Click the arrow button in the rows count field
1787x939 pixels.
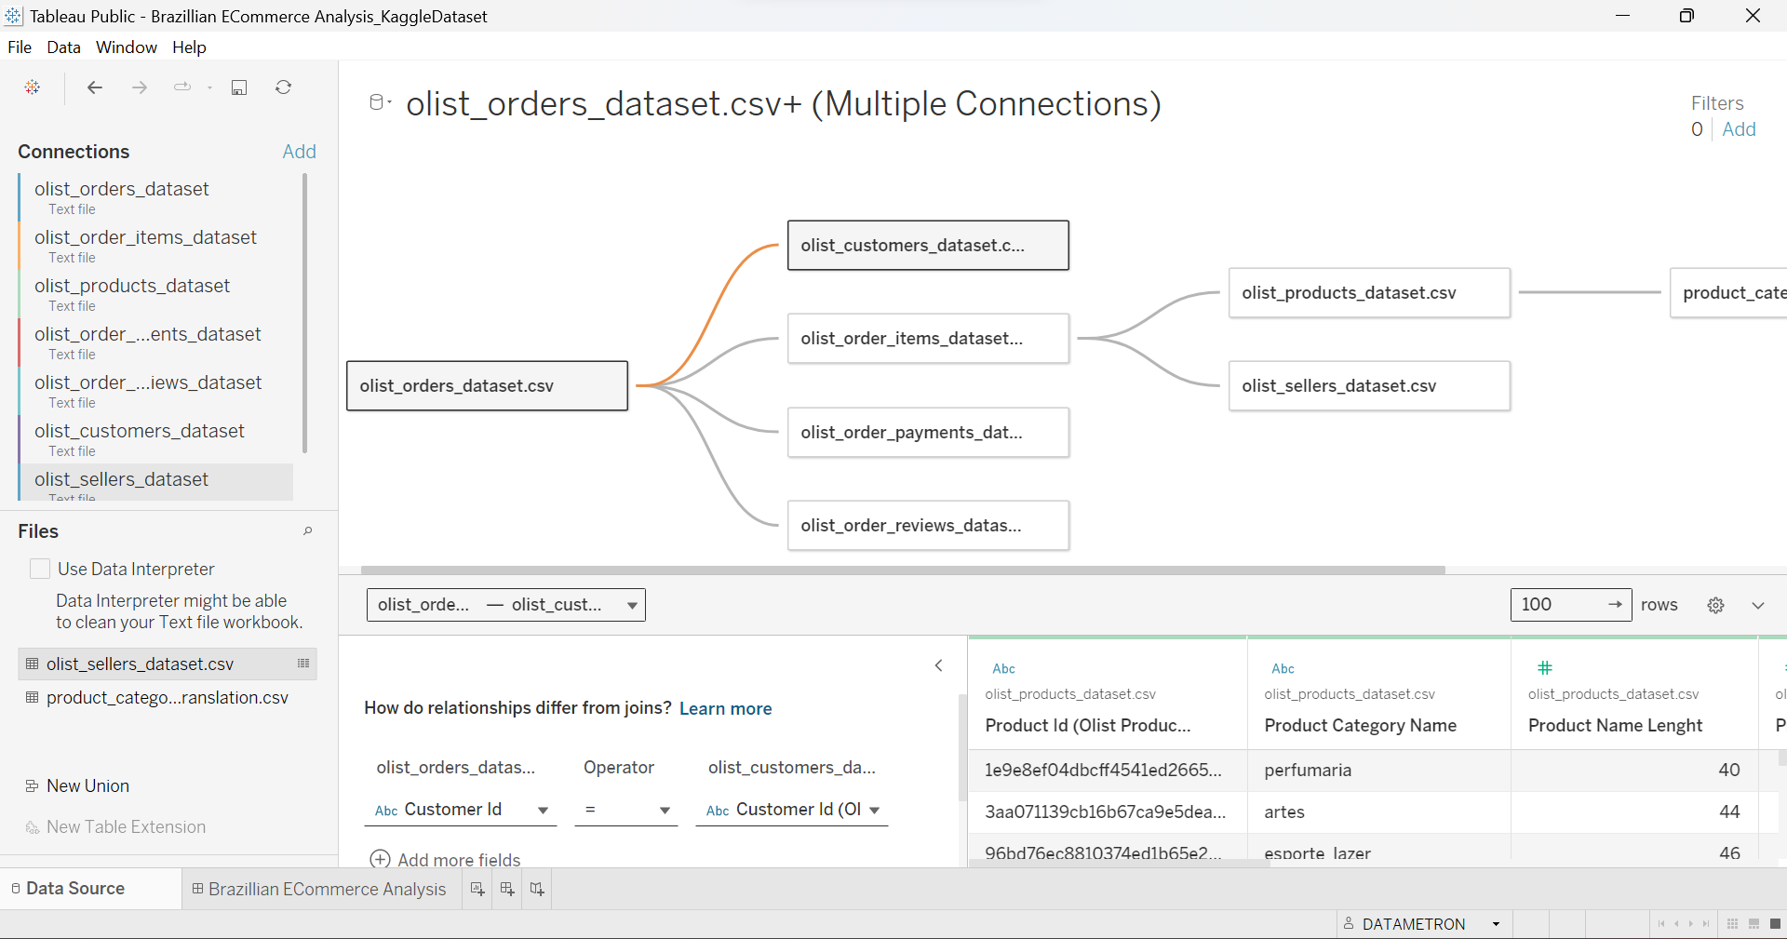tap(1616, 604)
